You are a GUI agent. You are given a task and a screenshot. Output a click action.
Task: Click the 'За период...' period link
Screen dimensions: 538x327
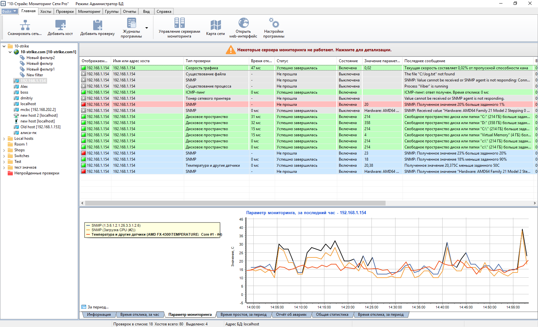[x=98, y=307]
